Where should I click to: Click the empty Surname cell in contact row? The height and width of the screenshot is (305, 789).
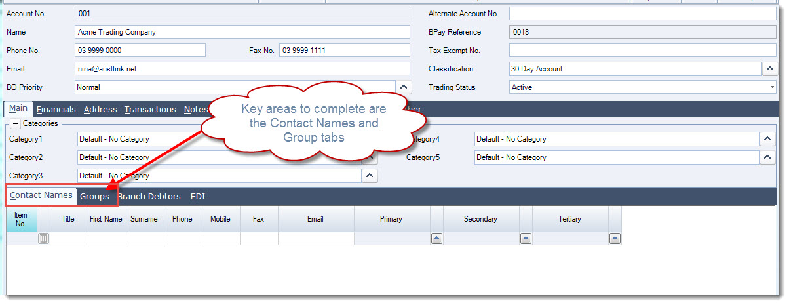pos(144,239)
